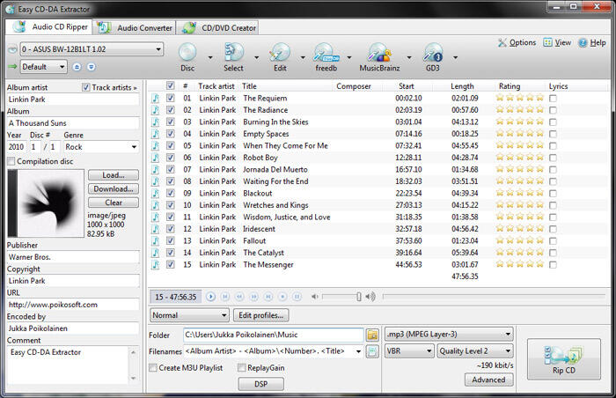
Task: Enable the Compilation disc checkbox
Action: tap(11, 161)
